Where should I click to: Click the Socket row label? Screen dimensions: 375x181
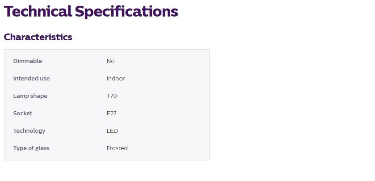tap(22, 113)
